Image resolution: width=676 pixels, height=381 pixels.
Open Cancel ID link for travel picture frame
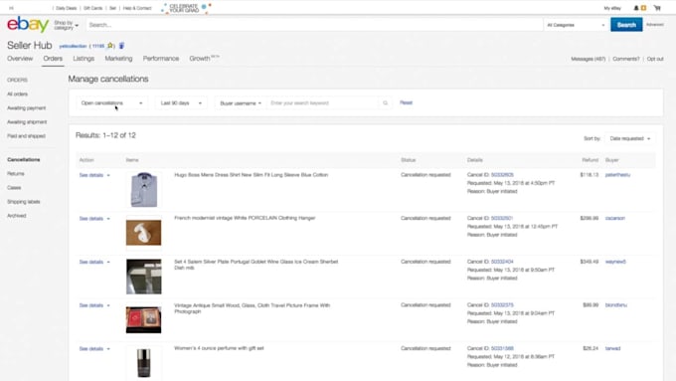pyautogui.click(x=502, y=305)
